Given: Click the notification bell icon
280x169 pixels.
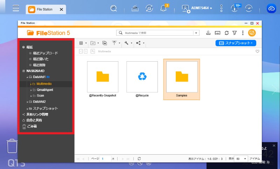Looking at the screenshot, I should [x=163, y=9].
